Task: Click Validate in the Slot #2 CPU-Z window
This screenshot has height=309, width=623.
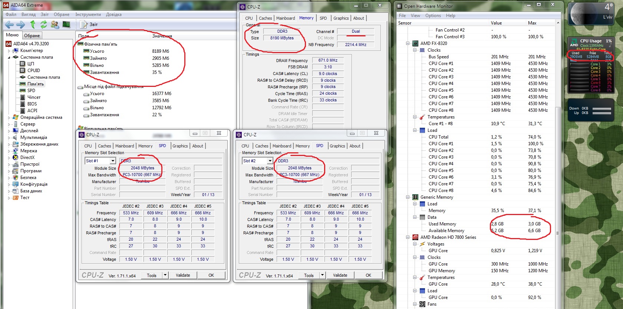Action: (x=340, y=275)
